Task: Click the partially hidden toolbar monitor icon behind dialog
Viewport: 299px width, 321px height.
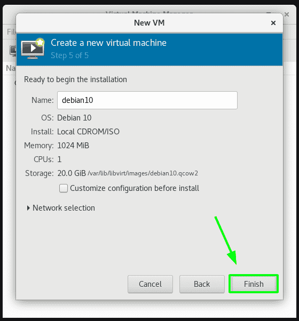Action: (13, 51)
